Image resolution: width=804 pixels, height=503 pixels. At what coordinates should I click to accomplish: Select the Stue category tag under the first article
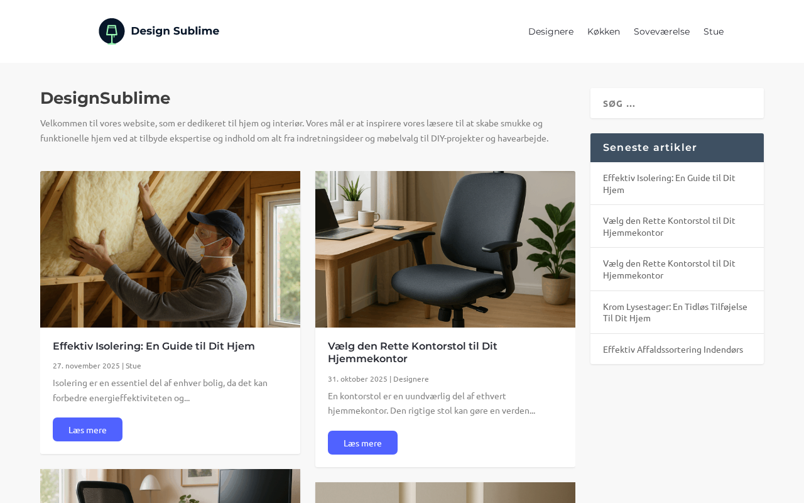133,365
